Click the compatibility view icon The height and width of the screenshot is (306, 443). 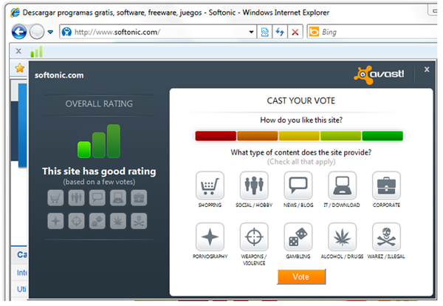click(264, 32)
